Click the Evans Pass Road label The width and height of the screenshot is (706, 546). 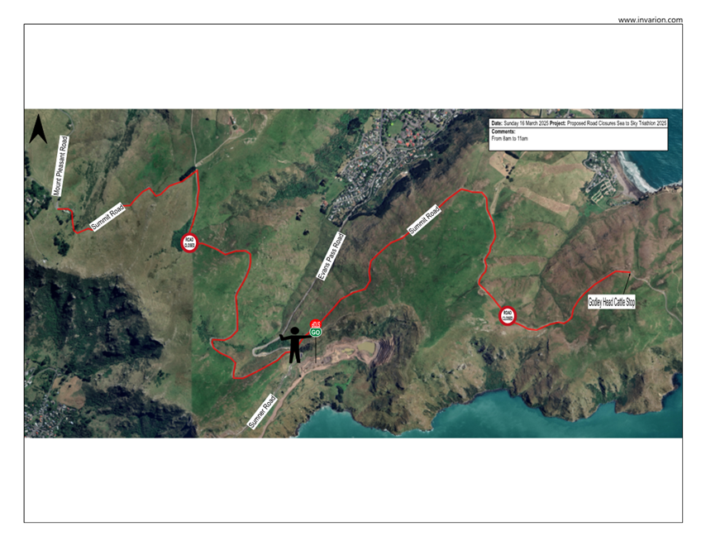click(332, 256)
